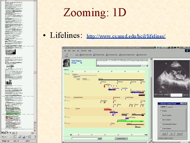Click the Appendectomy hospitalization label
Screen dimensions: 190x143
pos(78,97)
